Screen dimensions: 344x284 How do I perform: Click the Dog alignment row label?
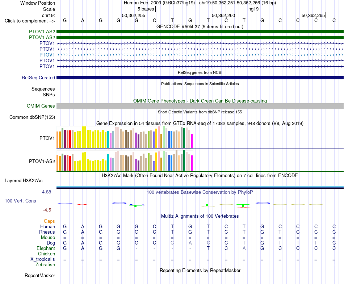coord(51,243)
